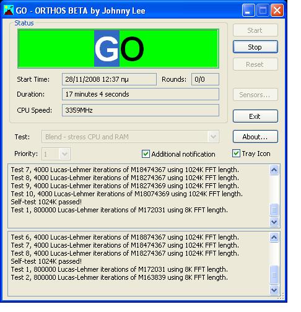The image size is (301, 312).
Task: Click down arrow of upper log scrollbar
Action: pyautogui.click(x=274, y=222)
